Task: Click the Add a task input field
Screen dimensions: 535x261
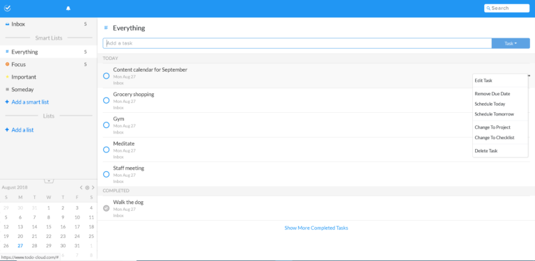Action: tap(297, 43)
